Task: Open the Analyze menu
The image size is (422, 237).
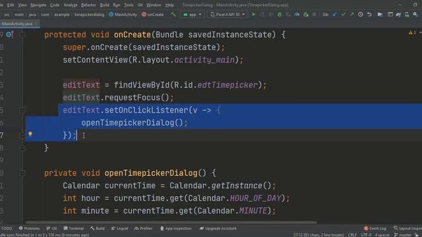Action: click(71, 5)
